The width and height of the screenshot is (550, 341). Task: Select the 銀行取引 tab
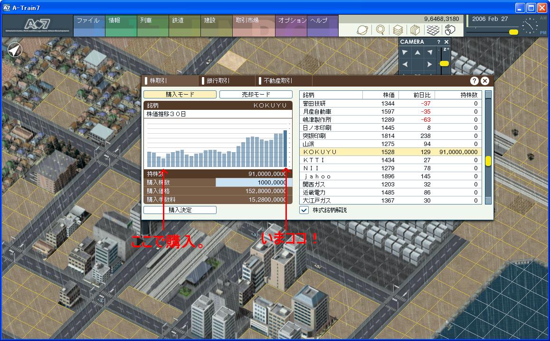(x=227, y=81)
